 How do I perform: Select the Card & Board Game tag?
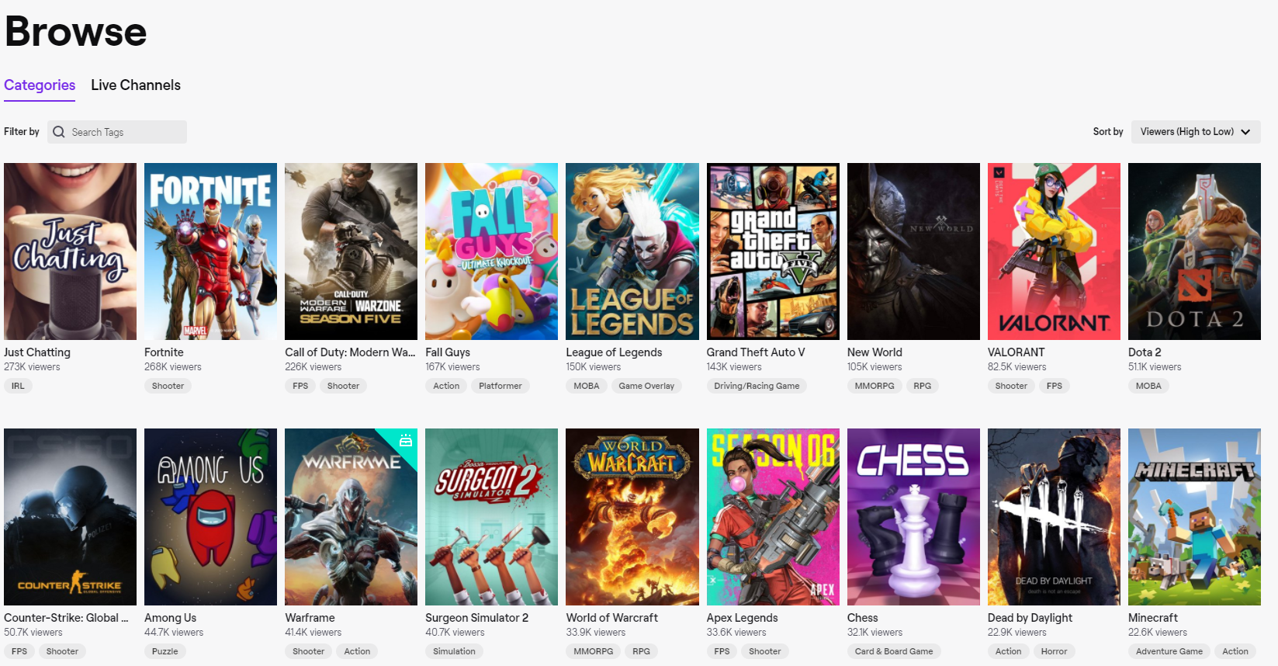point(894,651)
